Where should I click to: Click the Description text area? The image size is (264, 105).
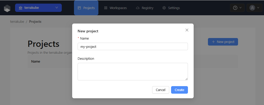133,72
